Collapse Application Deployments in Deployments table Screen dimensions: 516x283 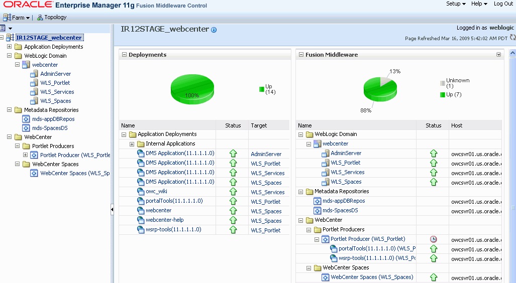pyautogui.click(x=124, y=135)
